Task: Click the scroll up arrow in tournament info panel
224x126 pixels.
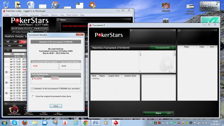Action: pos(140,52)
